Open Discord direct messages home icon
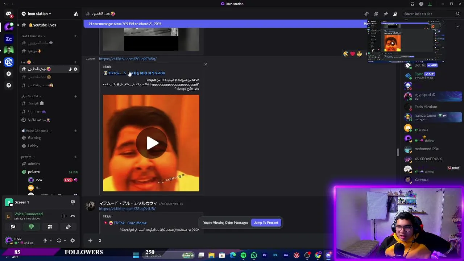The height and width of the screenshot is (261, 464). [9, 14]
